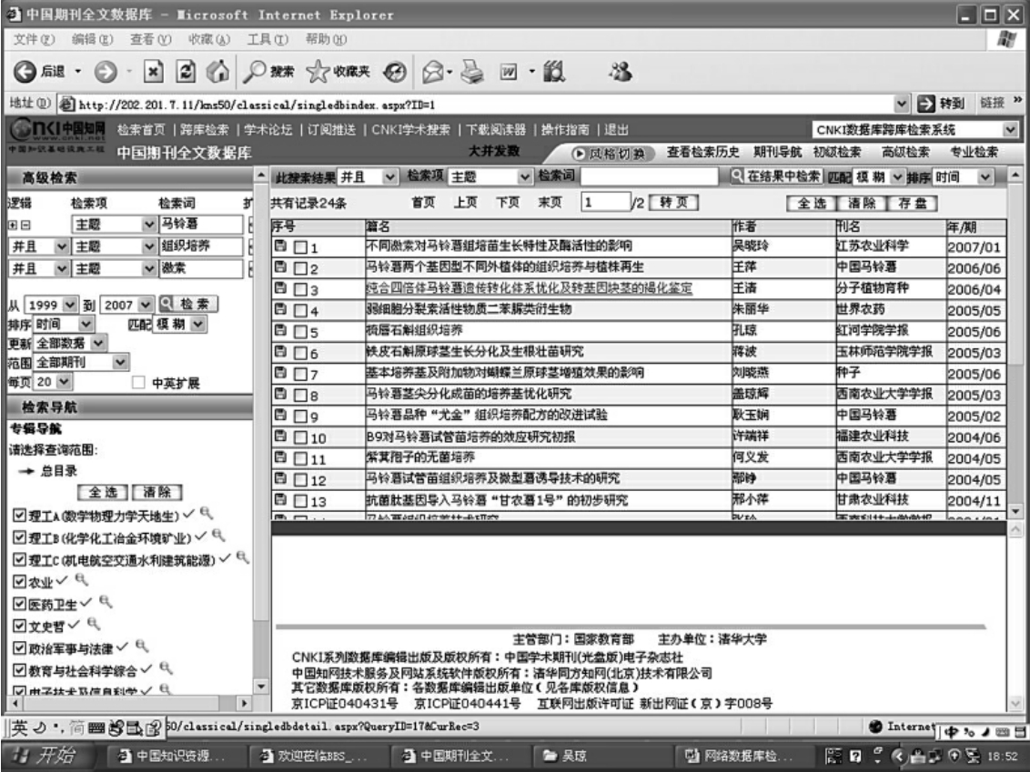The image size is (1030, 772).
Task: Click 转页 go-to-page button
Action: (674, 202)
